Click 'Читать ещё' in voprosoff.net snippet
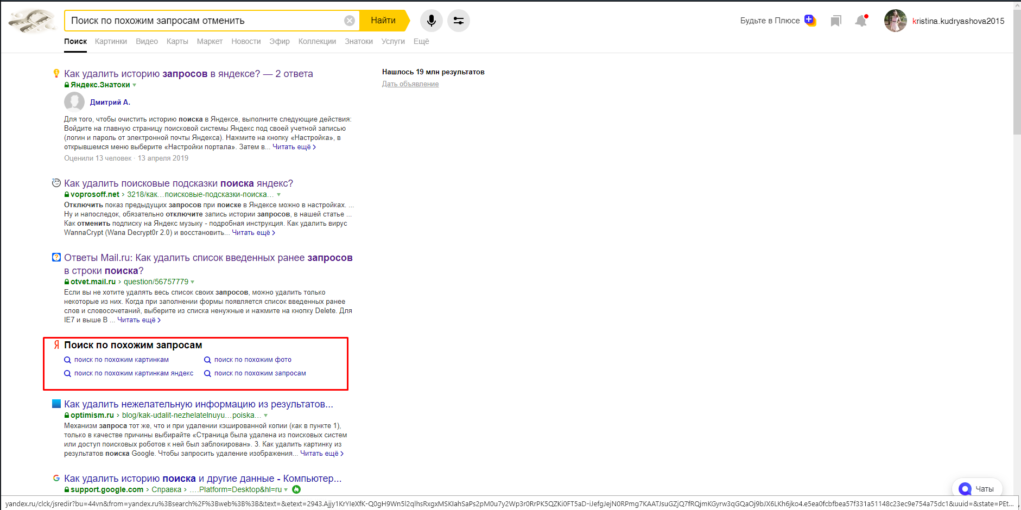Image resolution: width=1021 pixels, height=510 pixels. [253, 233]
